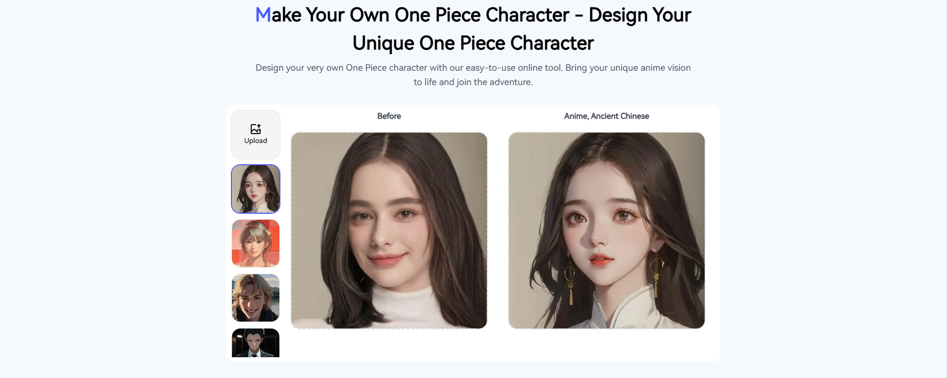Select the dark-suited man thumbnail
The image size is (948, 378).
coord(256,343)
